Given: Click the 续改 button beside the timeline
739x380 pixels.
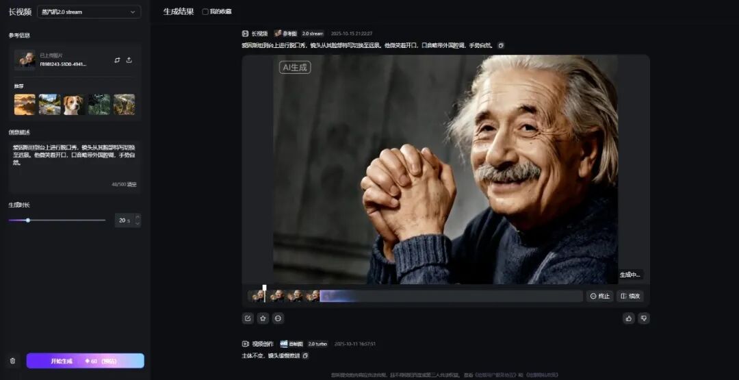Looking at the screenshot, I should pos(630,296).
